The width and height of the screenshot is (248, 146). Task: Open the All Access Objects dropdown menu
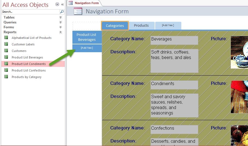click(x=57, y=4)
